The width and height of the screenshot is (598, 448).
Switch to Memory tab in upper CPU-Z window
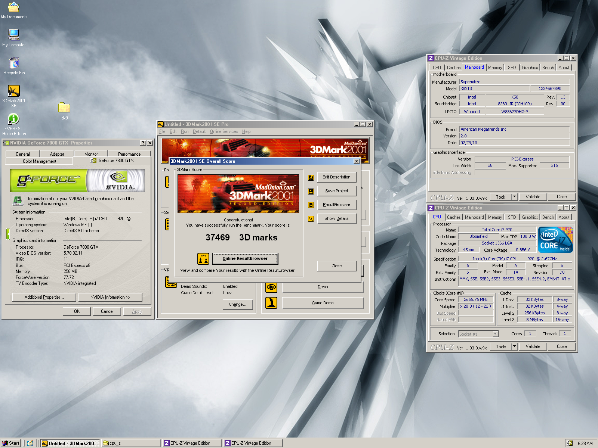495,68
